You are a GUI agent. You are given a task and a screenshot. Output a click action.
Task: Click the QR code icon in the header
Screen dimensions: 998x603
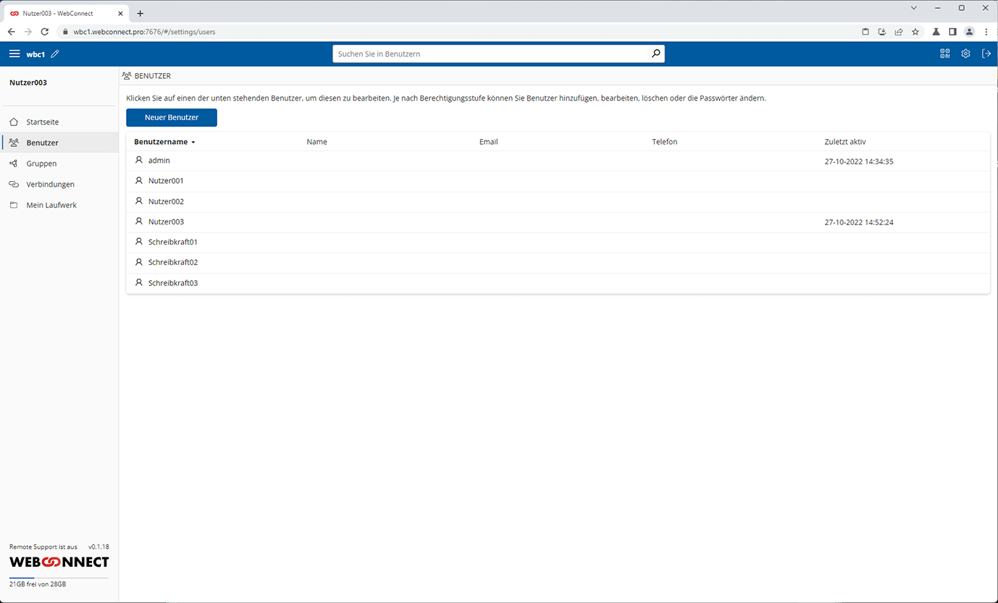point(944,53)
